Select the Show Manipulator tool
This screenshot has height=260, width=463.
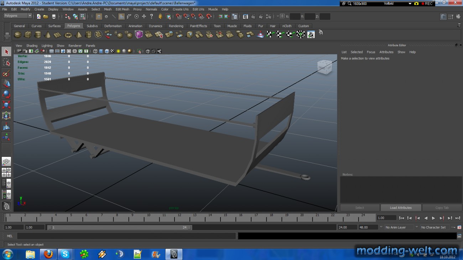coord(6,137)
